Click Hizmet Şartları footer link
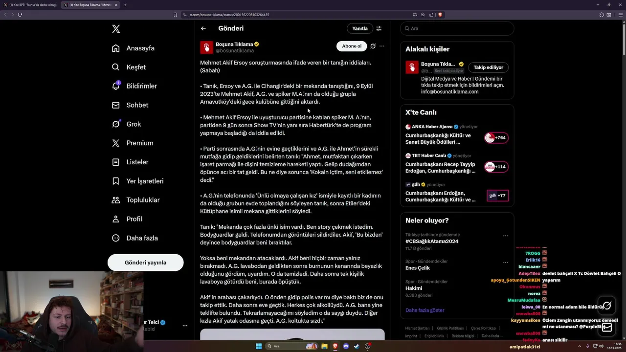626x352 pixels. tap(417, 328)
